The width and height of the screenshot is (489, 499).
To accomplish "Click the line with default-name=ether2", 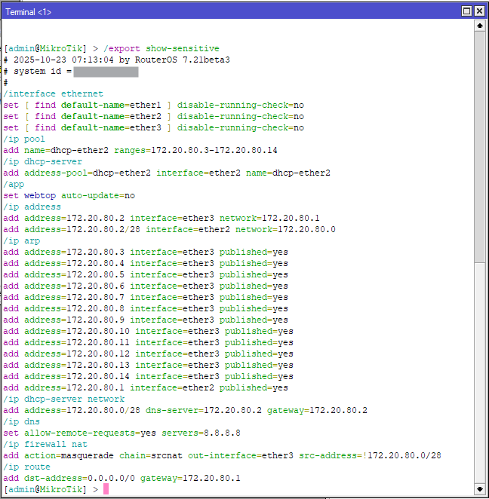I will [x=153, y=117].
